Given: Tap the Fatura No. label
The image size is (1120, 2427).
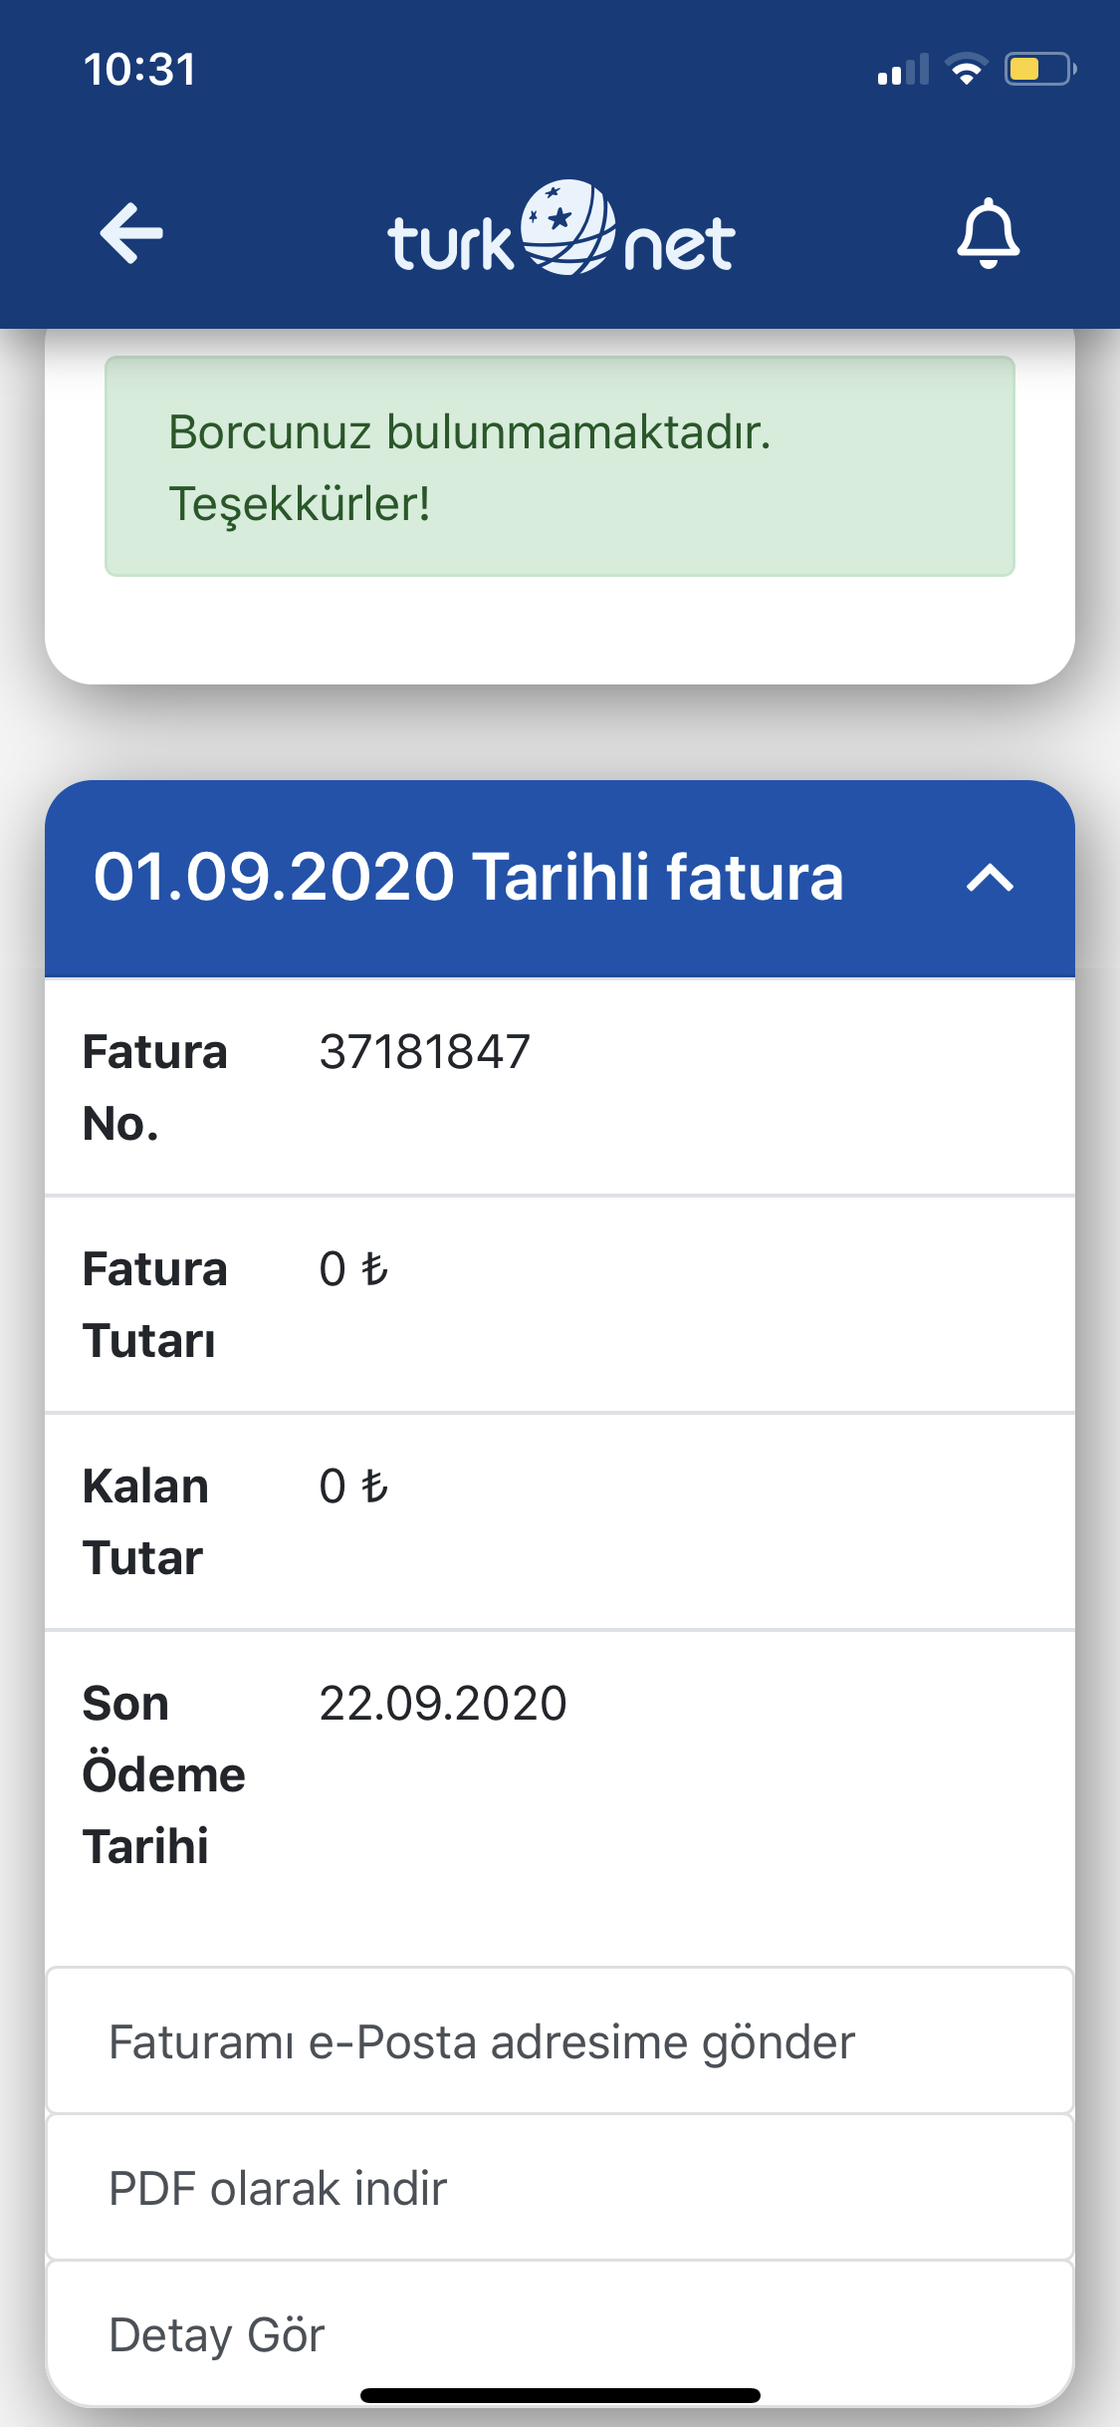Looking at the screenshot, I should pyautogui.click(x=155, y=1088).
